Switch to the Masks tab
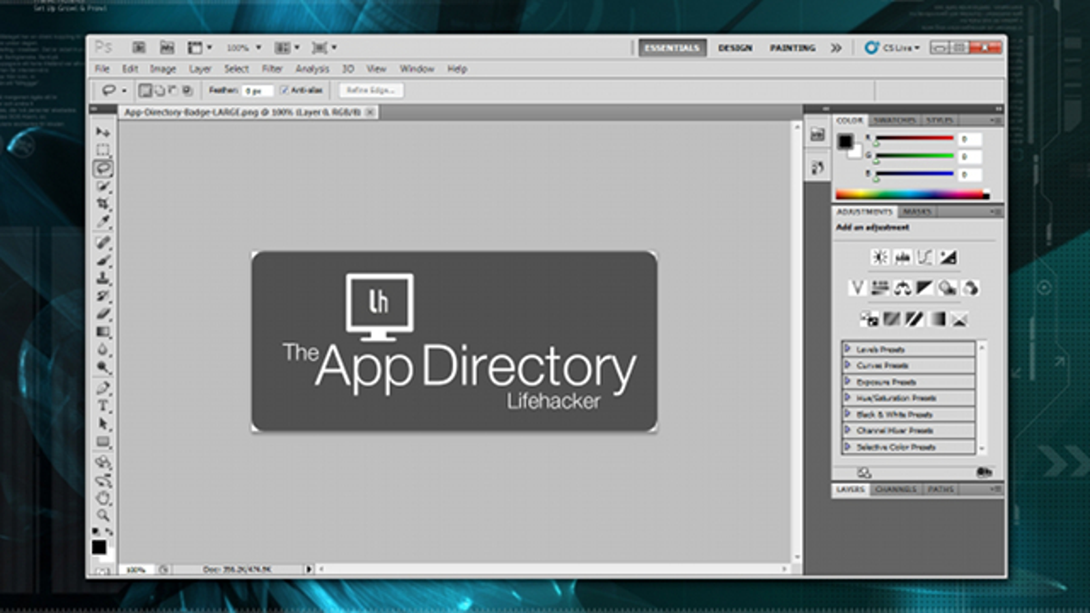Viewport: 1090px width, 613px height. tap(917, 212)
